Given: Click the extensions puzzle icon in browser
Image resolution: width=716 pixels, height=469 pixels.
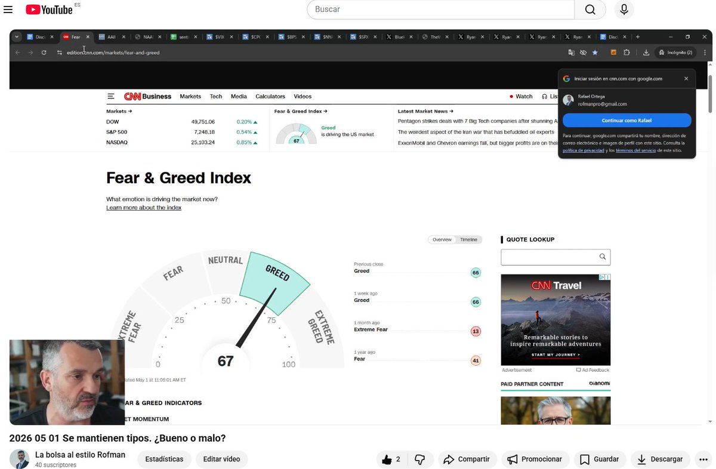Looking at the screenshot, I should 626,53.
